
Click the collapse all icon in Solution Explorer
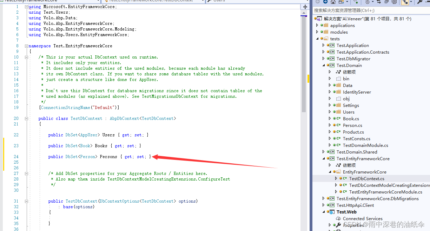[386, 2]
